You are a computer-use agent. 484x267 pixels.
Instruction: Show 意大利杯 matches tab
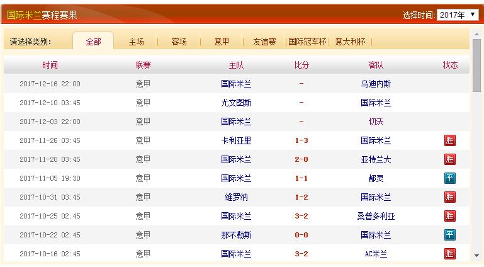[350, 42]
